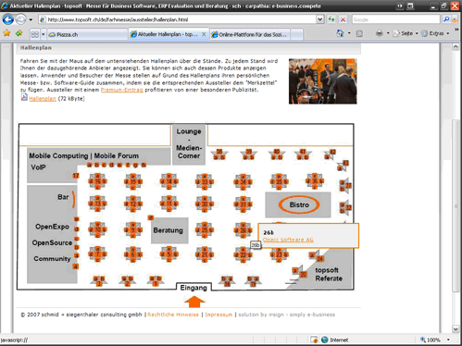Switch to the Pizza.ch tab
This screenshot has height=346, width=462.
(88, 34)
